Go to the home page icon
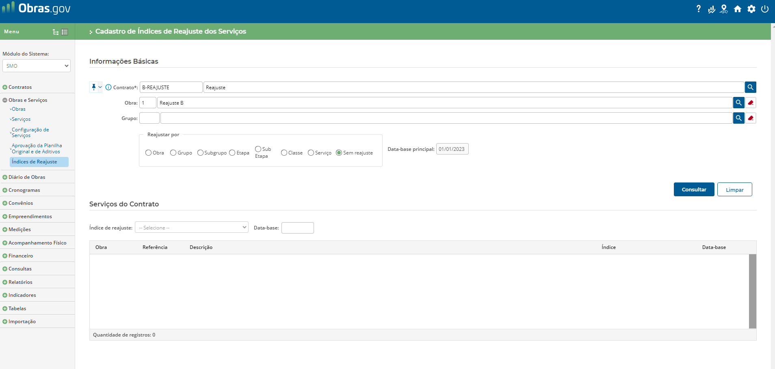The height and width of the screenshot is (369, 775). tap(738, 9)
